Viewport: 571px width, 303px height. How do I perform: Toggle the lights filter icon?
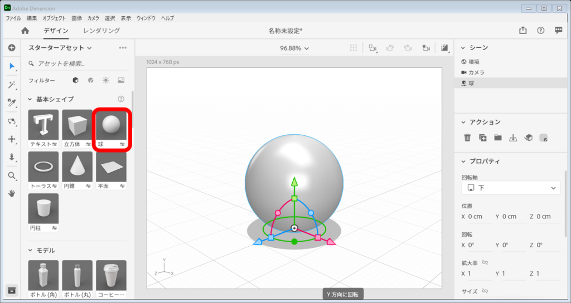(x=106, y=80)
